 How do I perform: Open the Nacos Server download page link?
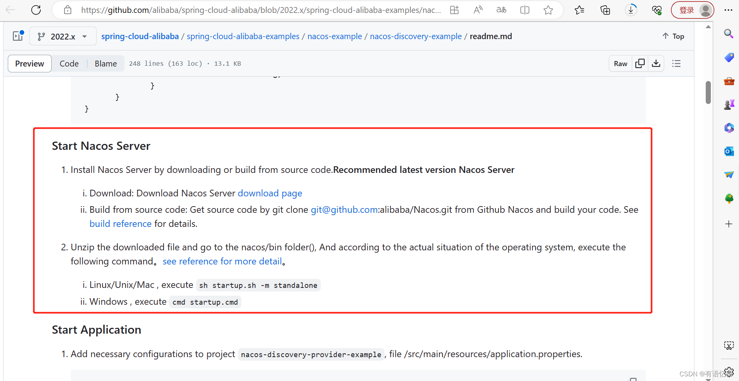click(270, 193)
